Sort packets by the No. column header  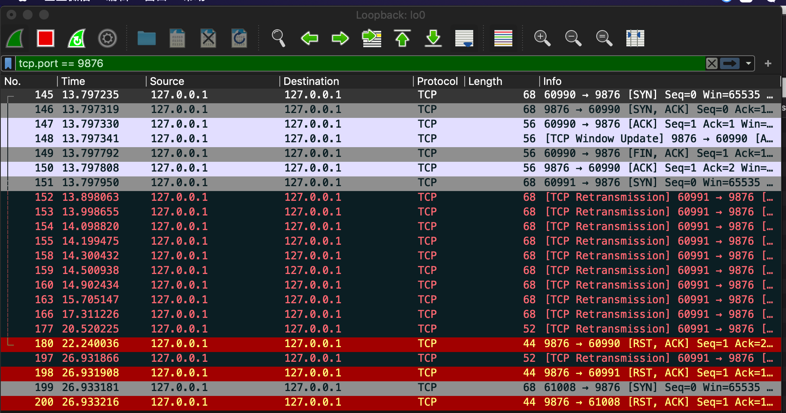(29, 81)
